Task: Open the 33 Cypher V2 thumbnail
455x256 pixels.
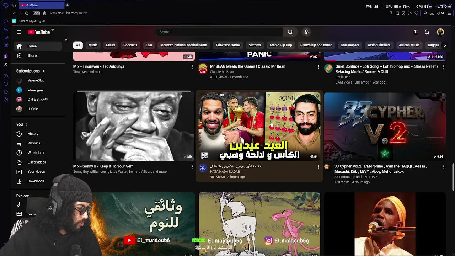Action: (385, 127)
